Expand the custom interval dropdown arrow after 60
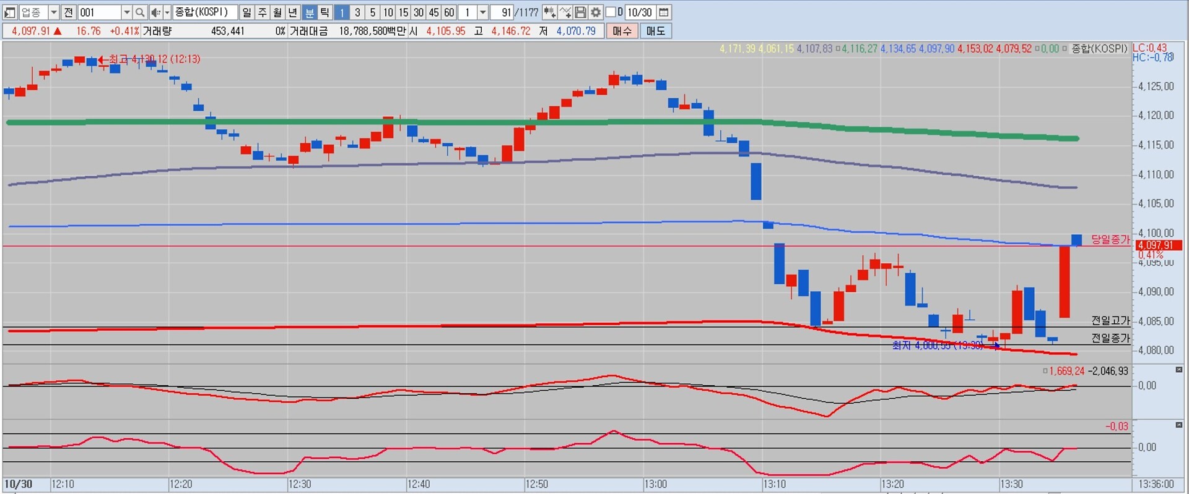1189x494 pixels. 483,12
